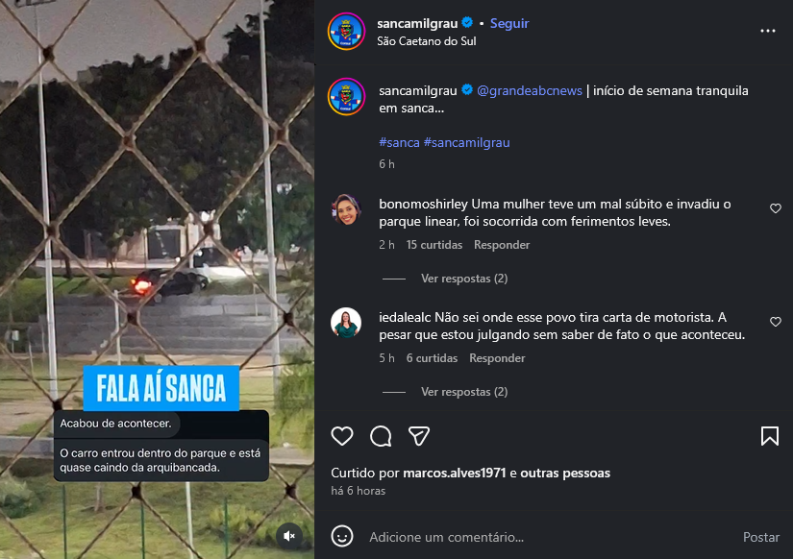The width and height of the screenshot is (793, 559).
Task: Open emoji picker smiley icon
Action: coord(342,536)
